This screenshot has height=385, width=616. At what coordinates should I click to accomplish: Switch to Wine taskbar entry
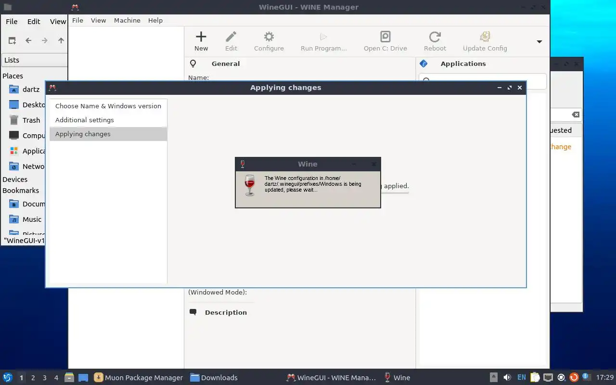coord(398,378)
